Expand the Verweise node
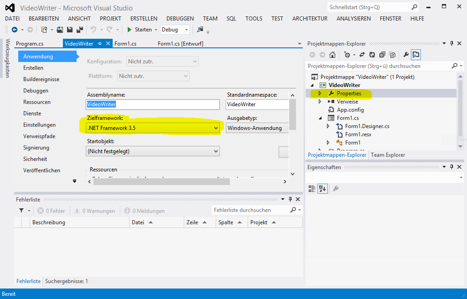The width and height of the screenshot is (467, 299). [x=320, y=102]
